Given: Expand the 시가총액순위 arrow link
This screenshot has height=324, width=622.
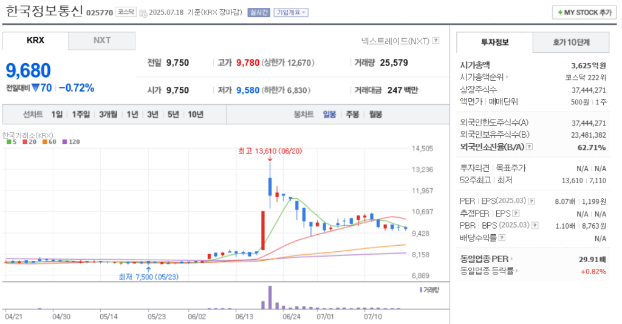Looking at the screenshot, I should (507, 77).
